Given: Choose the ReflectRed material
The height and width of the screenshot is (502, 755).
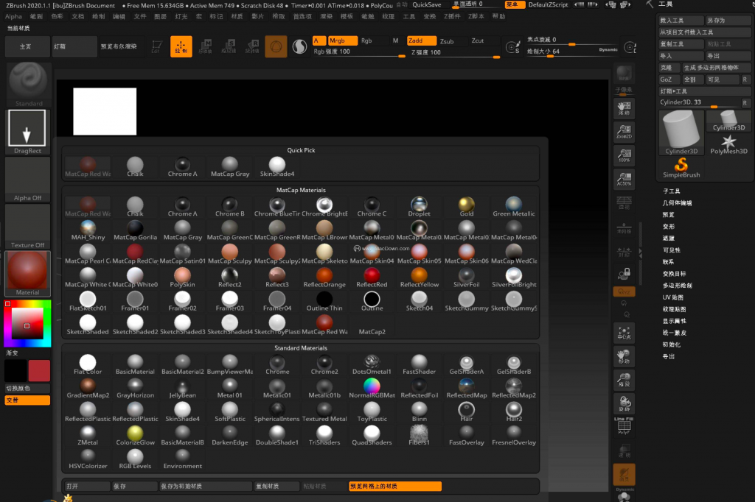Looking at the screenshot, I should tap(372, 277).
